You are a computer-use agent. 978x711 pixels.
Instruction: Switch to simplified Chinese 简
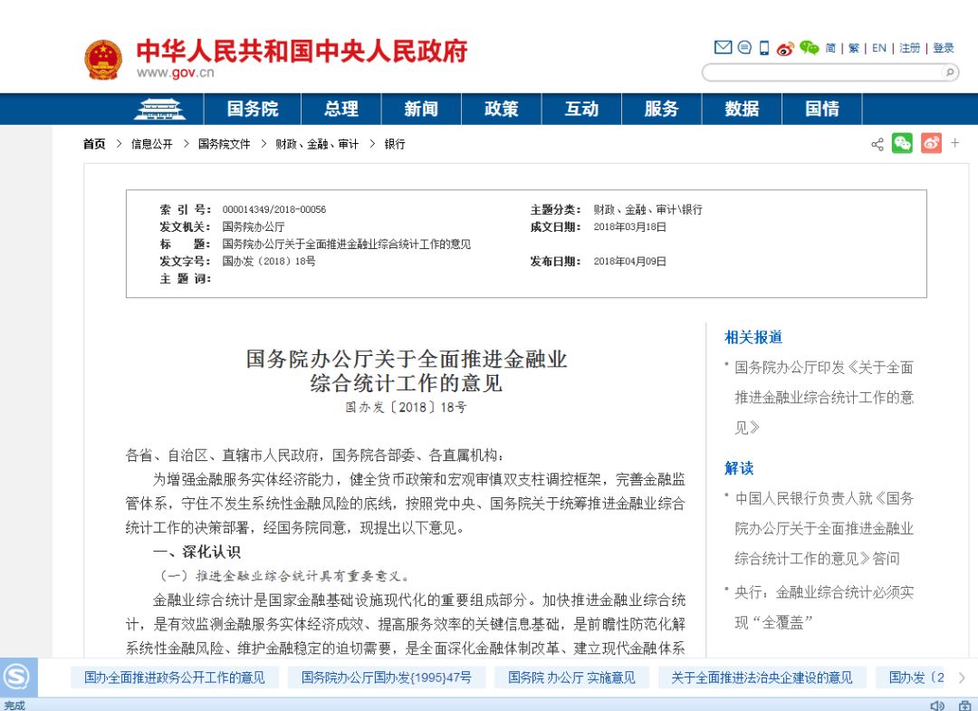click(x=830, y=48)
